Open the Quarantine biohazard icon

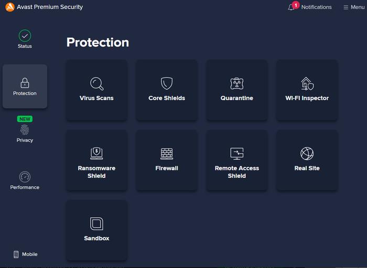coord(237,84)
